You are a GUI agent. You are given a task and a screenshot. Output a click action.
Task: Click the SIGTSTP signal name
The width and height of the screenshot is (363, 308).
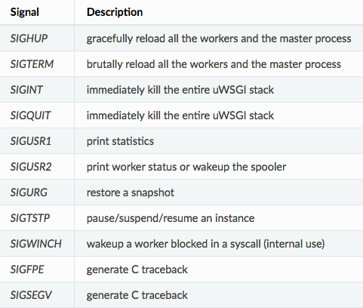point(30,218)
